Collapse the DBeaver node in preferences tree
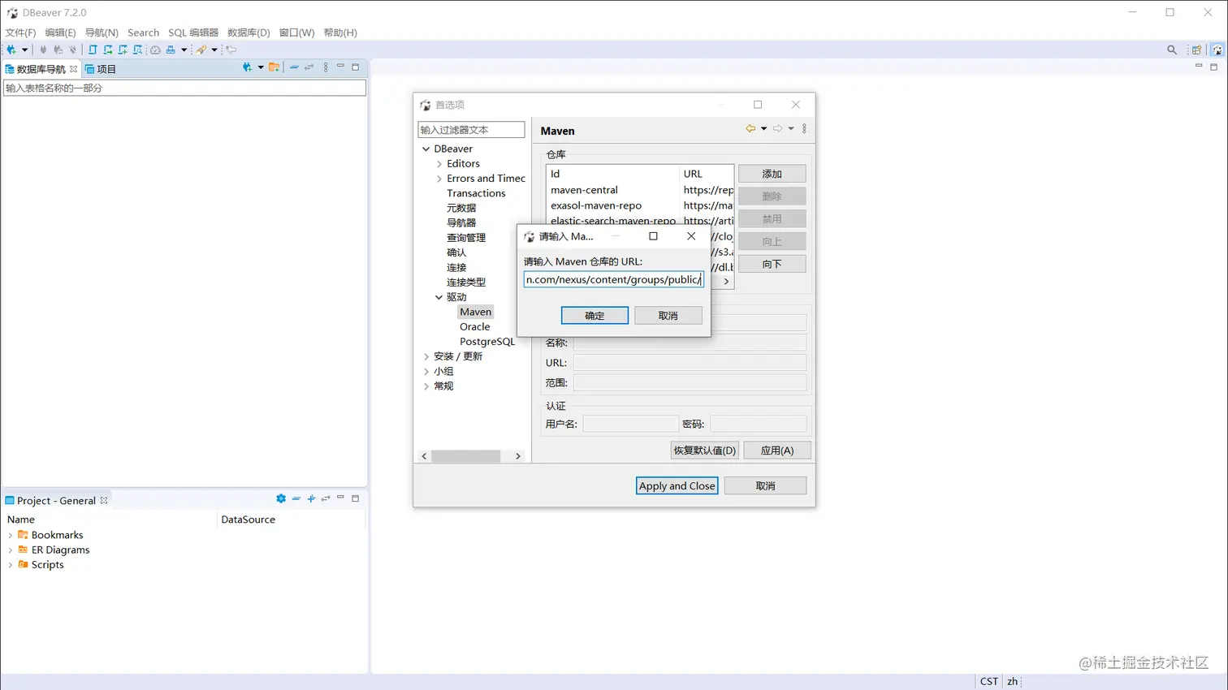The height and width of the screenshot is (690, 1228). pos(426,149)
